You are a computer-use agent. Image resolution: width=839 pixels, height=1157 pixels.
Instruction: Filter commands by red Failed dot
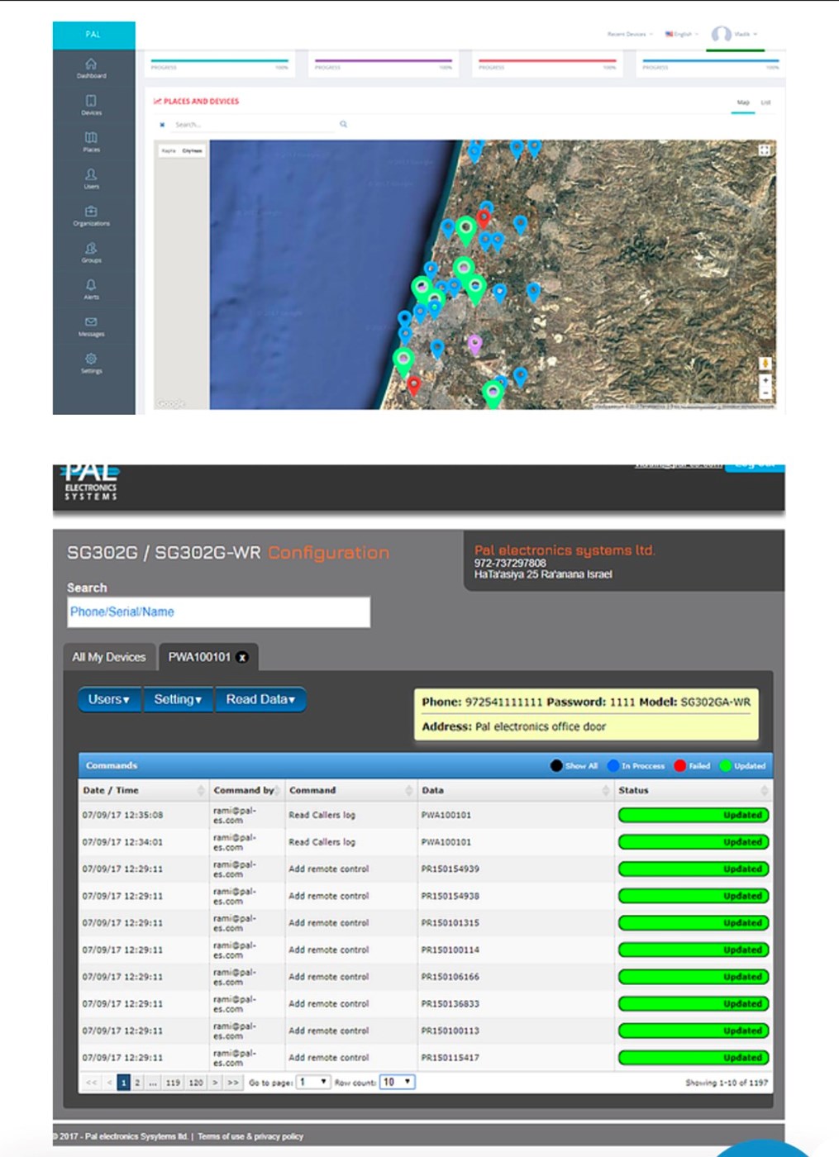point(679,766)
